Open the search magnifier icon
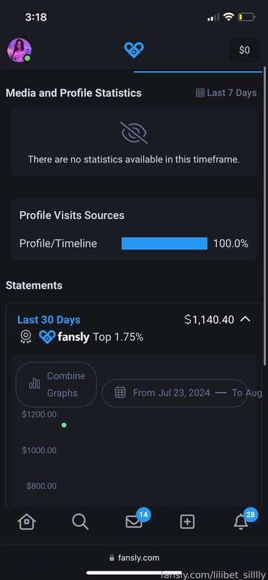 point(80,522)
